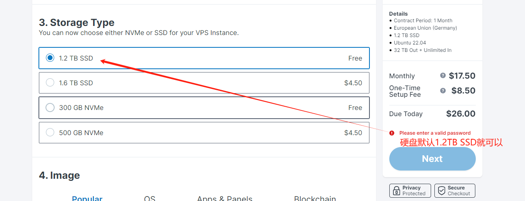Click the Monthly price help icon
Image resolution: width=525 pixels, height=201 pixels.
pyautogui.click(x=443, y=76)
